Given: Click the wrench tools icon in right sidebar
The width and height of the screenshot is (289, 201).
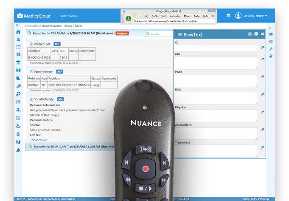Looking at the screenshot, I should pyautogui.click(x=271, y=49).
